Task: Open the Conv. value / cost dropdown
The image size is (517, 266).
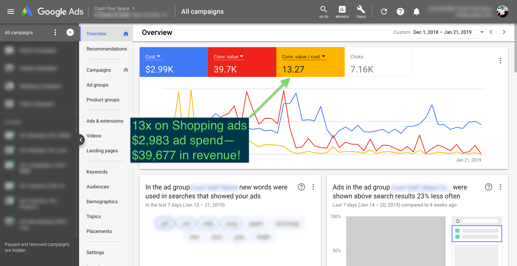Action: point(304,56)
